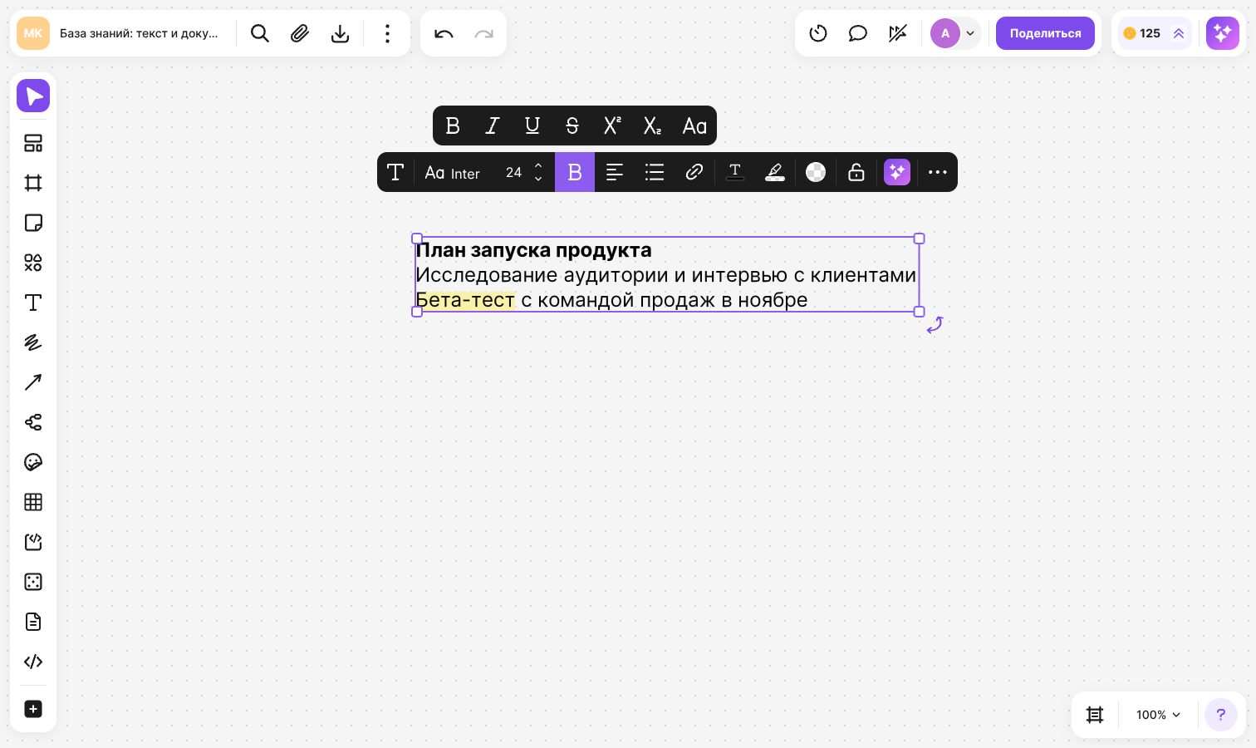This screenshot has width=1256, height=748.
Task: Increase the font size with stepper arrow
Action: [x=538, y=165]
